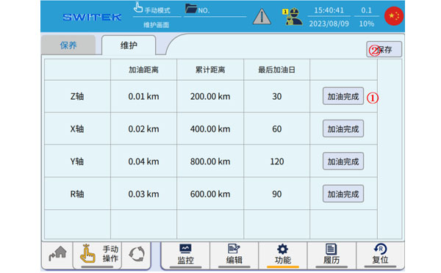Switch to the 保养 tab
441x273 pixels.
[68, 45]
